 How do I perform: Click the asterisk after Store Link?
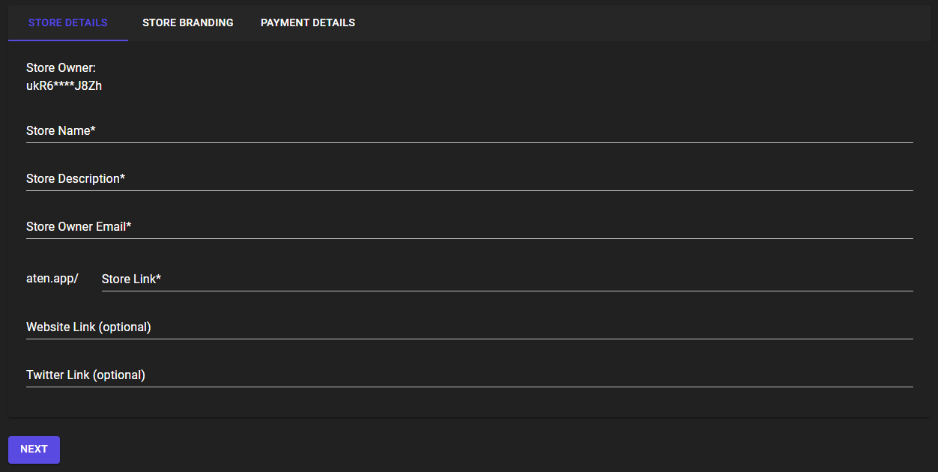[x=159, y=279]
